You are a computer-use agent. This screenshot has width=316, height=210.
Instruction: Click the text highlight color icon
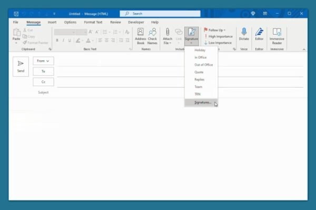point(78,40)
